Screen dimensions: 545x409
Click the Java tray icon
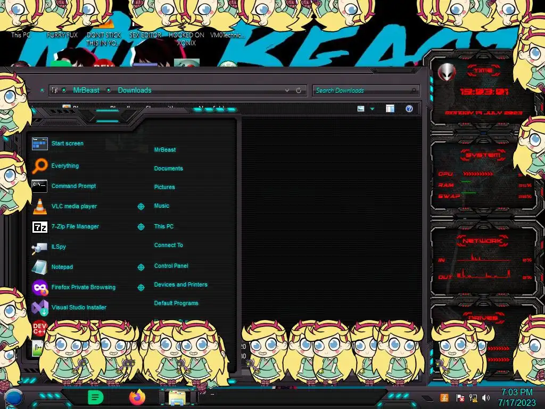[x=444, y=397]
